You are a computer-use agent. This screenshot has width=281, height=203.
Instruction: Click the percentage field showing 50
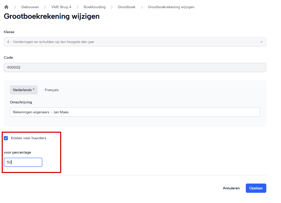pyautogui.click(x=23, y=162)
